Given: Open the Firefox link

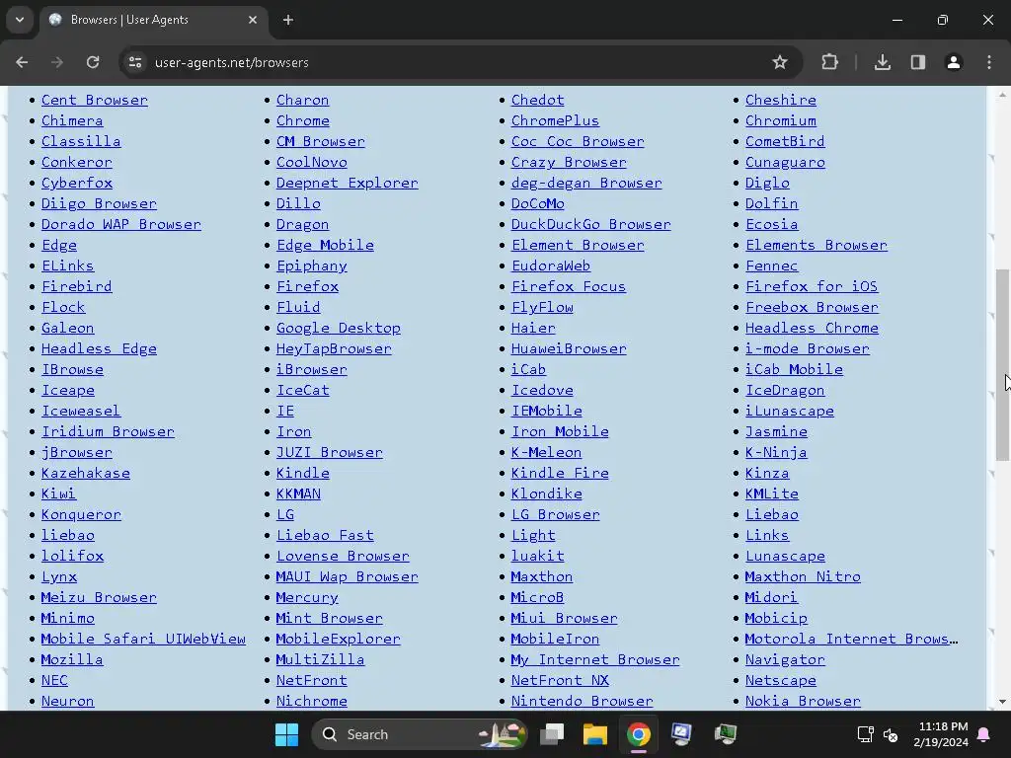Looking at the screenshot, I should tap(308, 286).
